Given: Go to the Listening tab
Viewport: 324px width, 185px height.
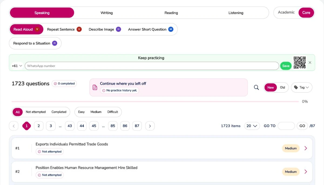Looking at the screenshot, I should (236, 13).
